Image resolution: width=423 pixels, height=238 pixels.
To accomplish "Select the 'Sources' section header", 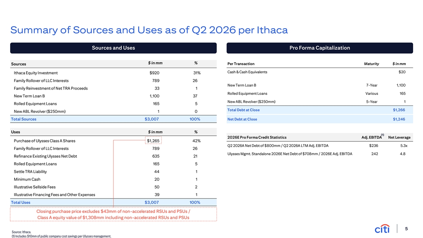I will 18,64.
